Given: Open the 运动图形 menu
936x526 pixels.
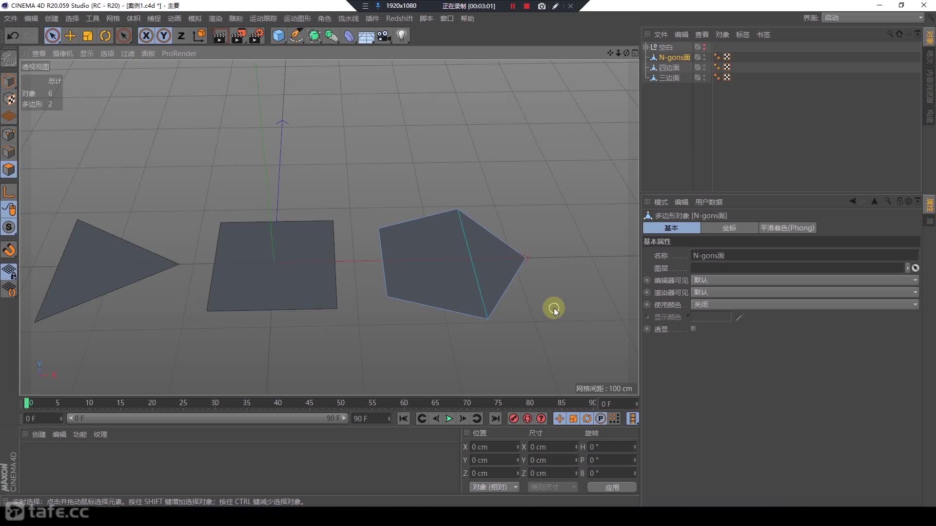Looking at the screenshot, I should click(x=297, y=19).
